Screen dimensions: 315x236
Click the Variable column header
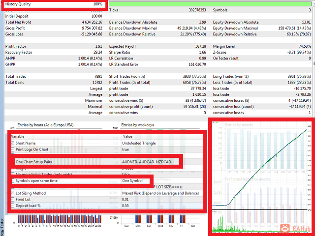(17, 136)
